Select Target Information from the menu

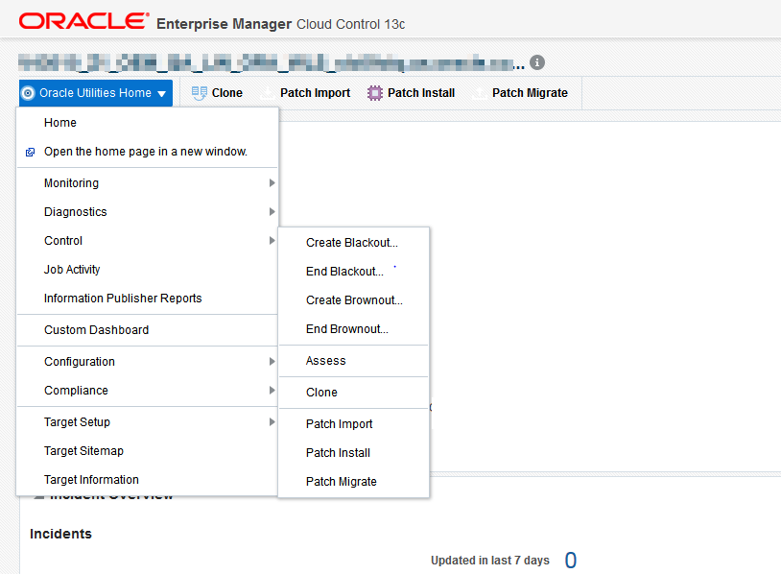(147, 479)
